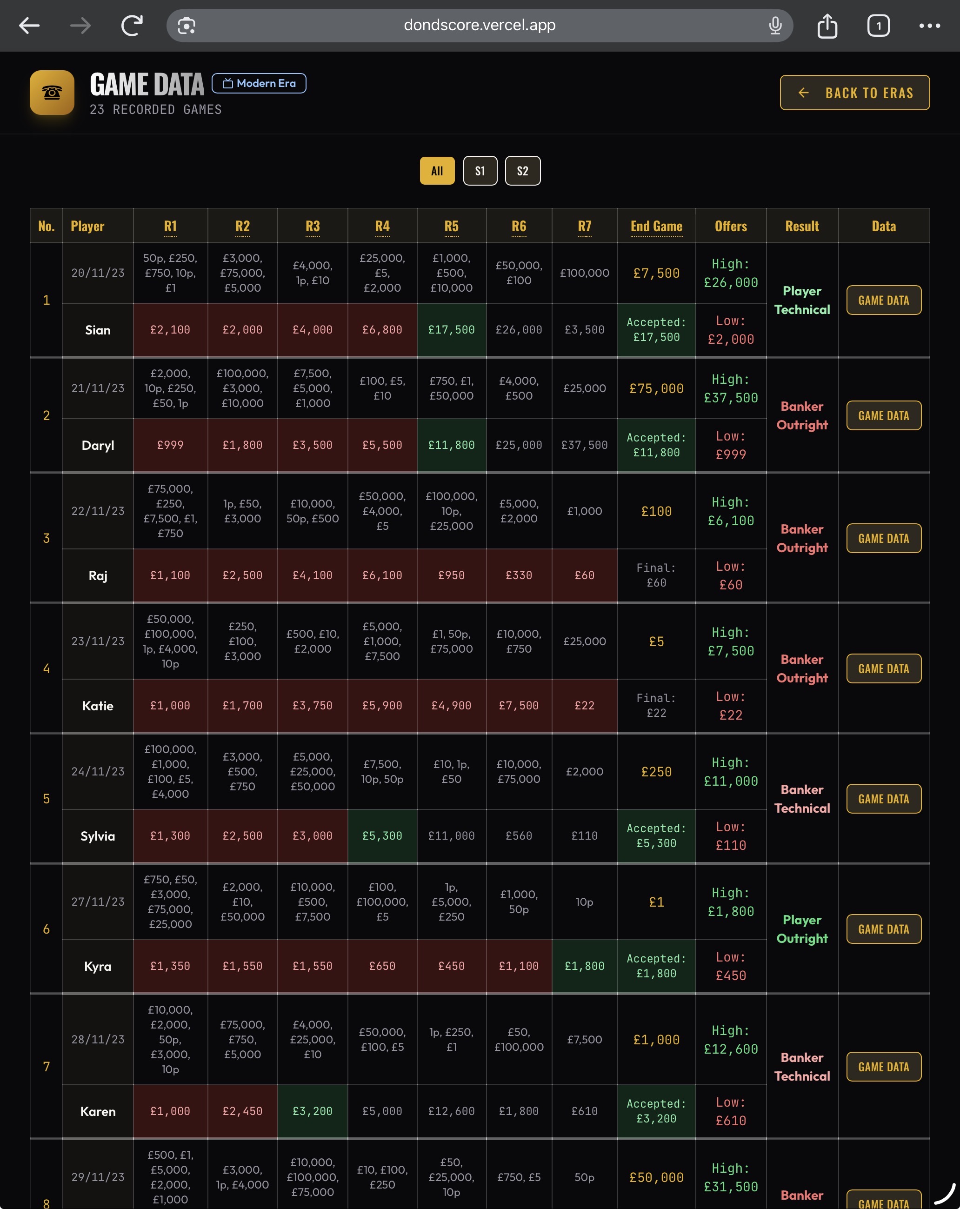The width and height of the screenshot is (960, 1209).
Task: Click the R5 column header
Action: pos(452,226)
